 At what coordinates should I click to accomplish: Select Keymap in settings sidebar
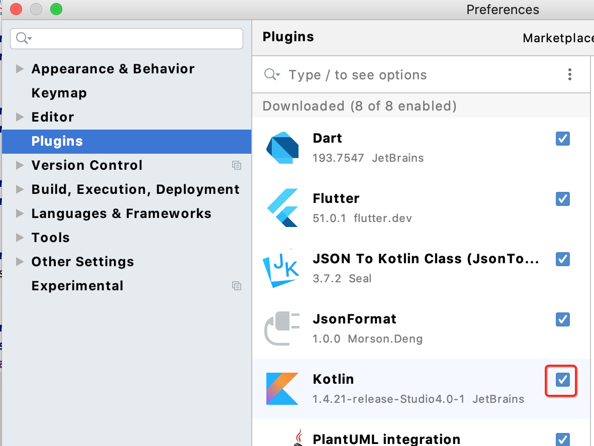click(59, 93)
